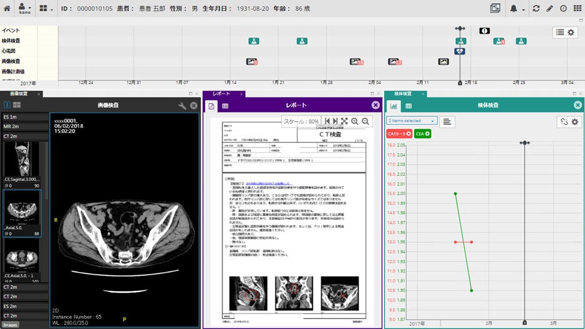
Task: Open the ECG heart marker on timeline
Action: click(x=460, y=51)
